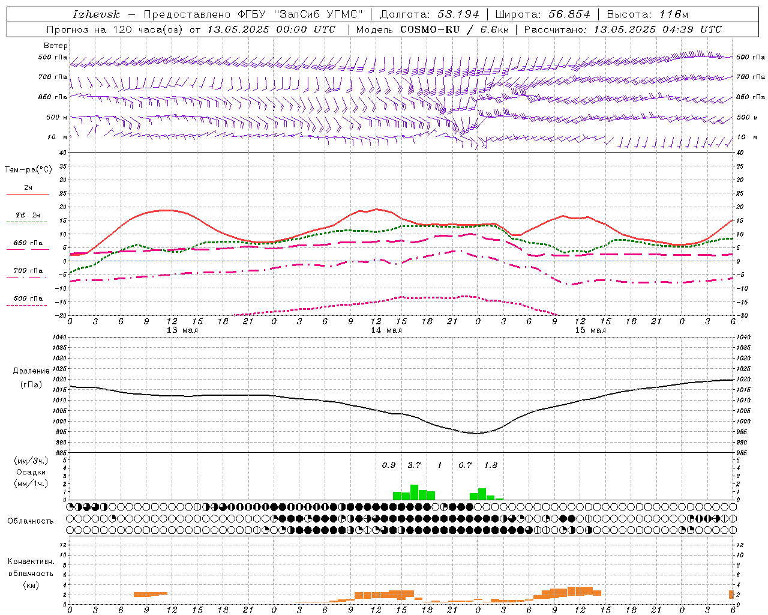Select the 14 мая date label
This screenshot has height=615, width=768.
pos(386,330)
